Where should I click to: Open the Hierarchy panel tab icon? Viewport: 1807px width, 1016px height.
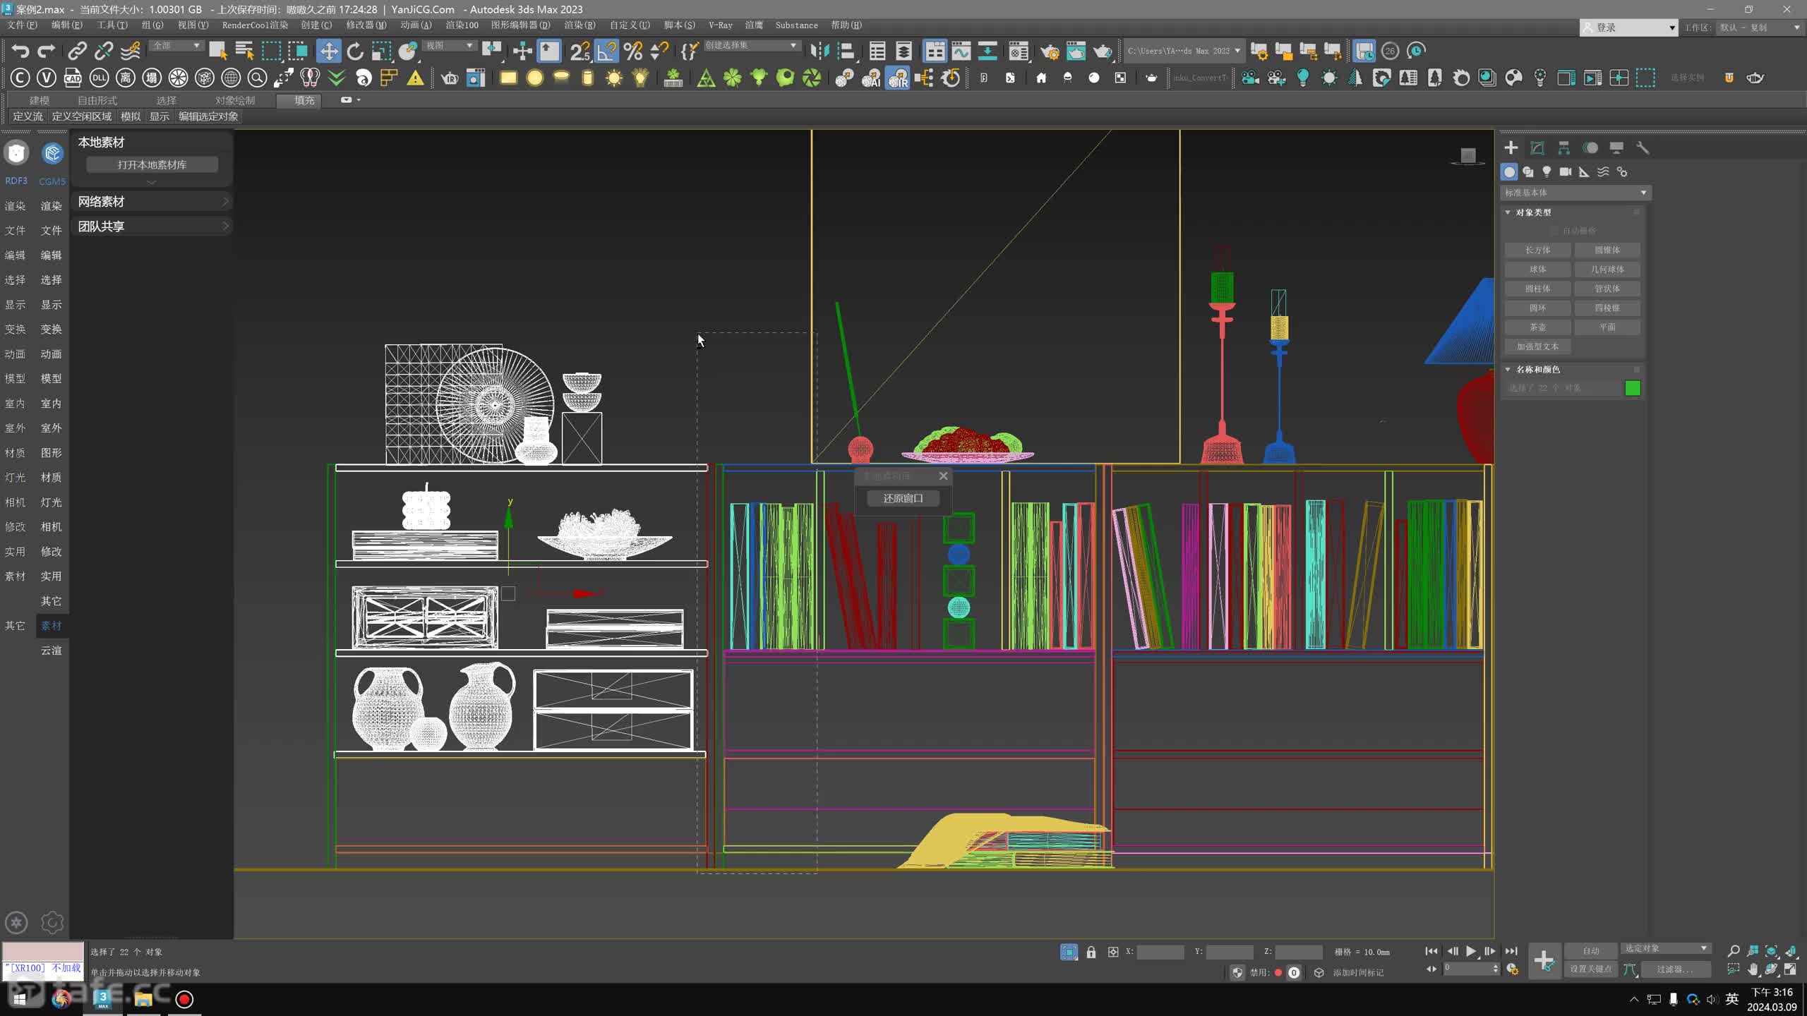(x=1564, y=147)
